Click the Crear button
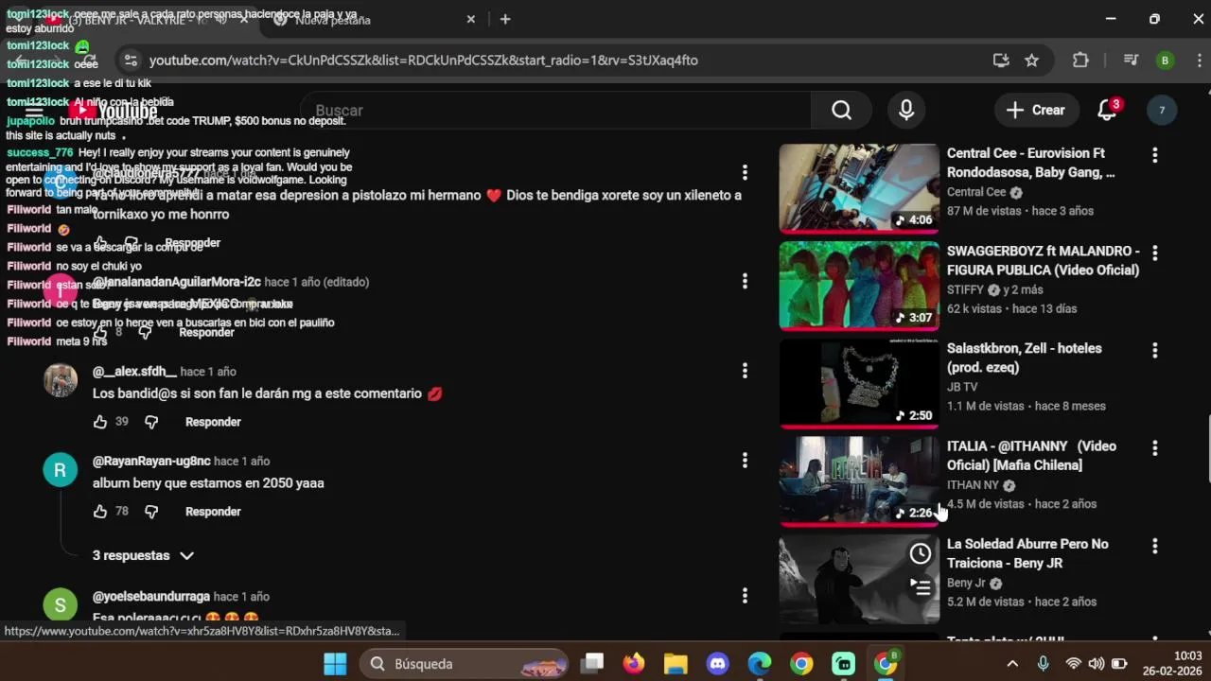 point(1036,110)
